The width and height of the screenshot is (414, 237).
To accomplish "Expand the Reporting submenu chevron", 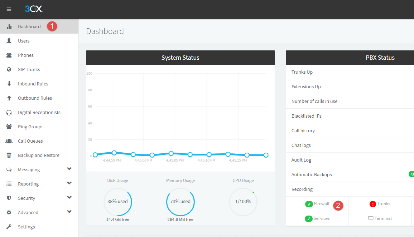I will click(69, 183).
